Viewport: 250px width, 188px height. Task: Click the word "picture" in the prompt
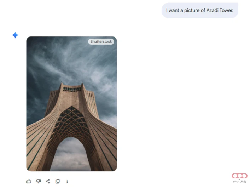[192, 11]
